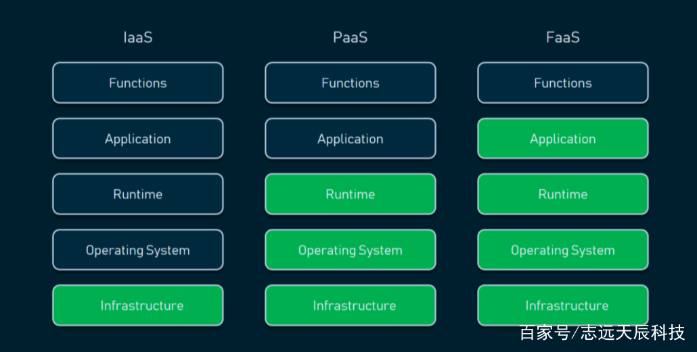Click Operating System box under FaaS
Screen dimensions: 697x352
tap(563, 250)
